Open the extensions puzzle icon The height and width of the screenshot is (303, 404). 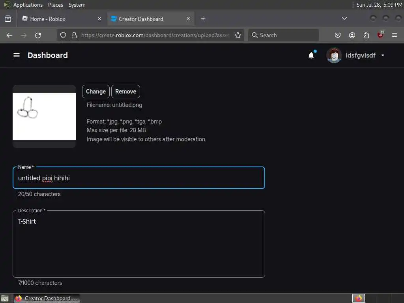click(366, 35)
